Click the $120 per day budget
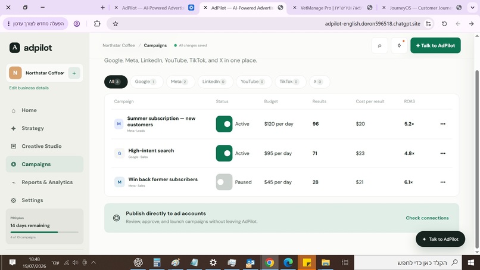This screenshot has width=480, height=270. click(x=279, y=124)
